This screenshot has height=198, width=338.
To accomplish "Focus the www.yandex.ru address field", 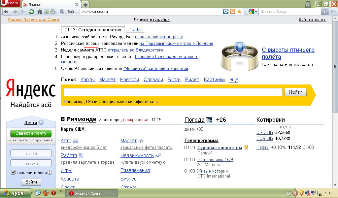I will pyautogui.click(x=151, y=12).
